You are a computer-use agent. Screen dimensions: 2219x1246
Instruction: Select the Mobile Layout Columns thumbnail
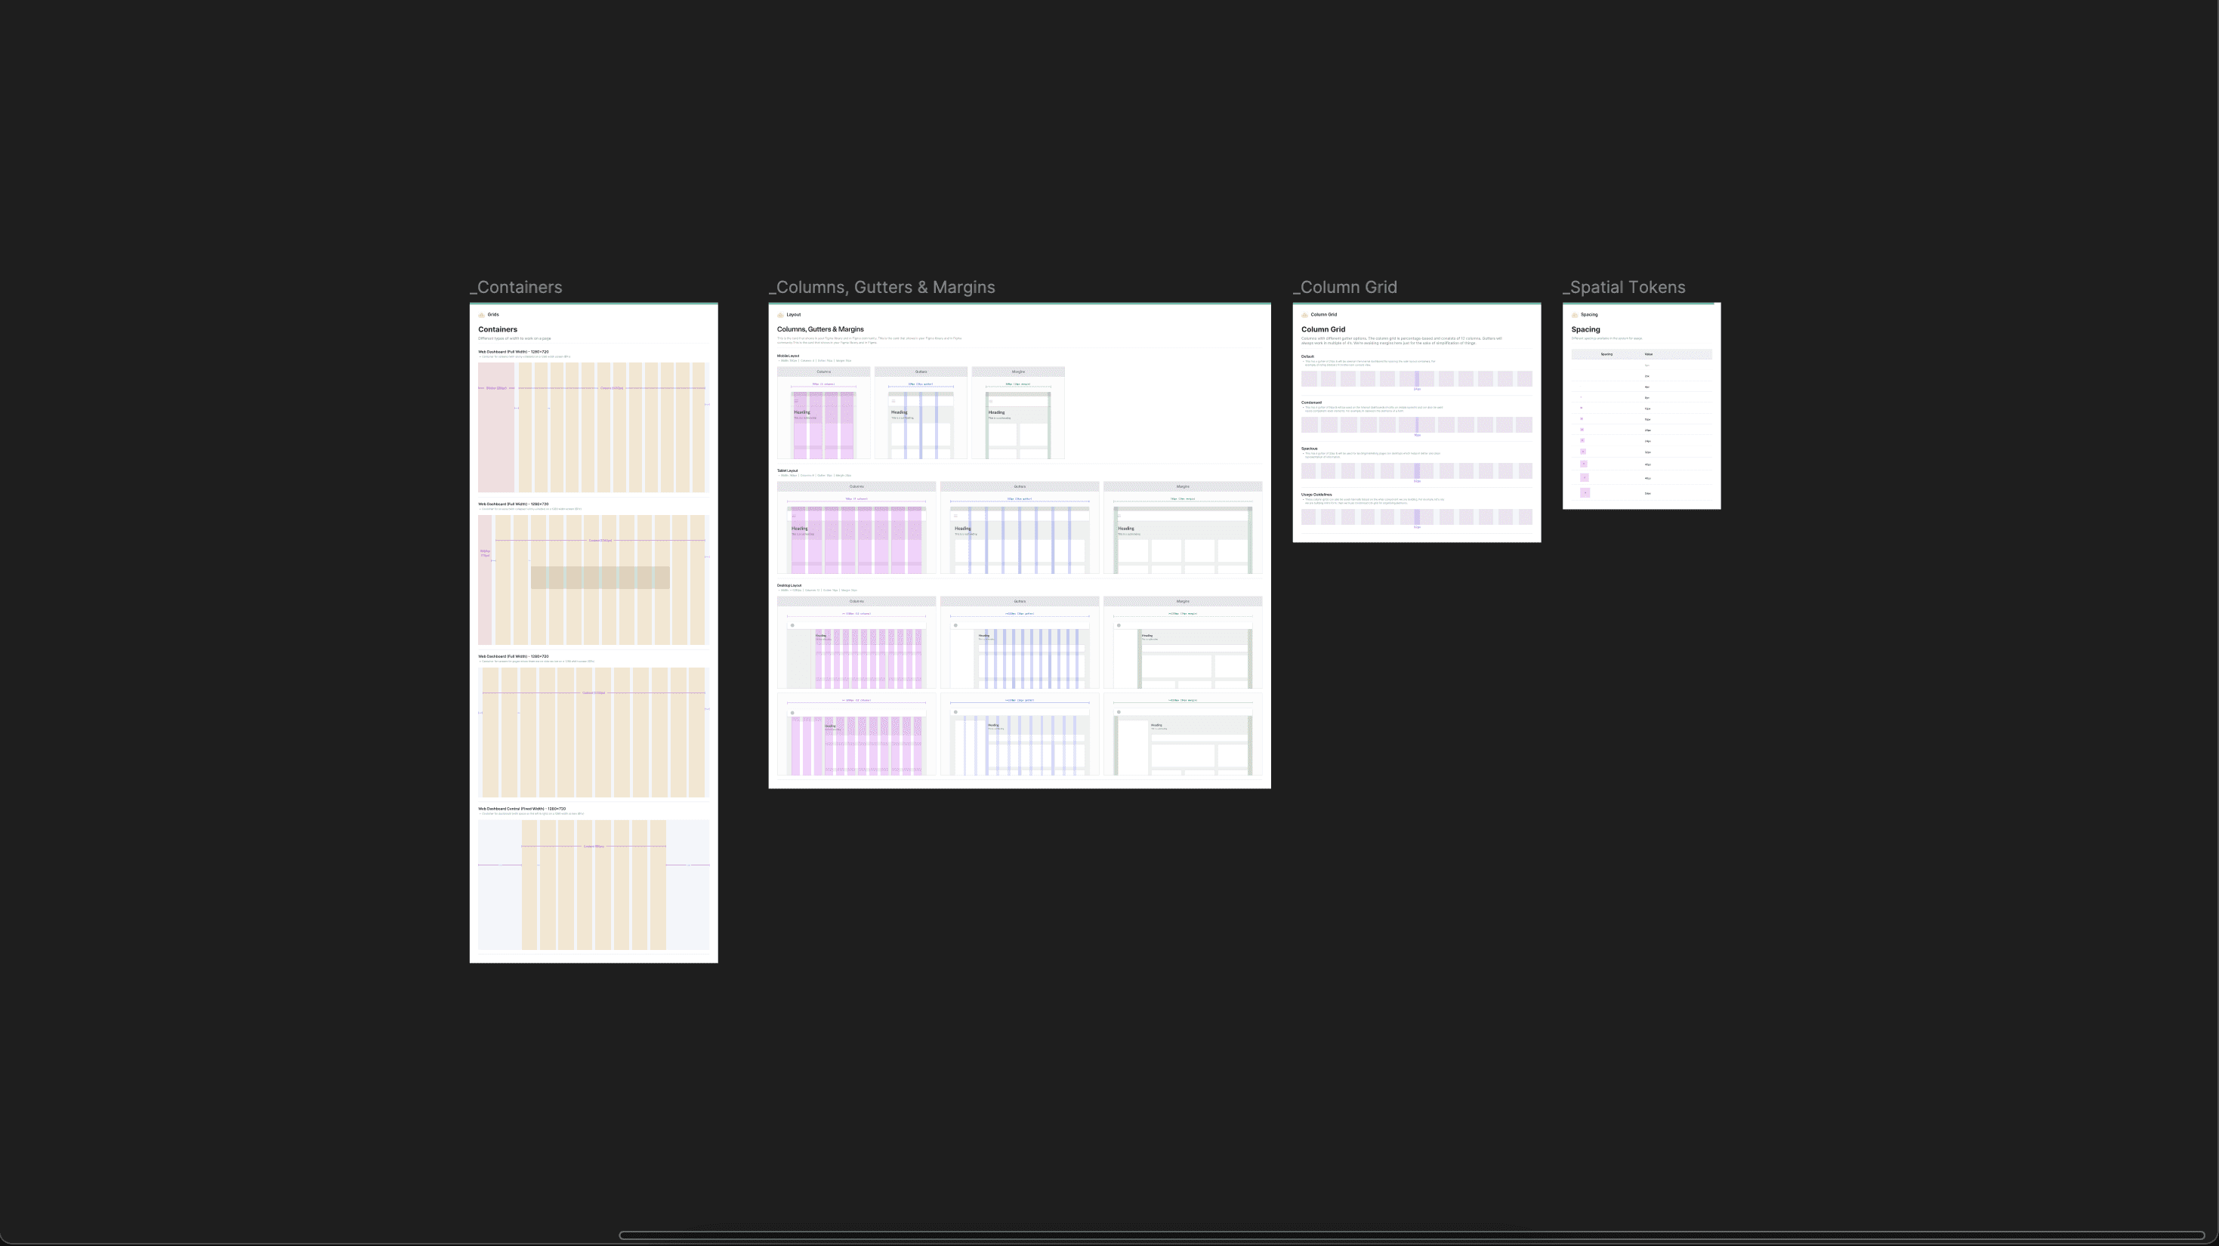pyautogui.click(x=823, y=422)
